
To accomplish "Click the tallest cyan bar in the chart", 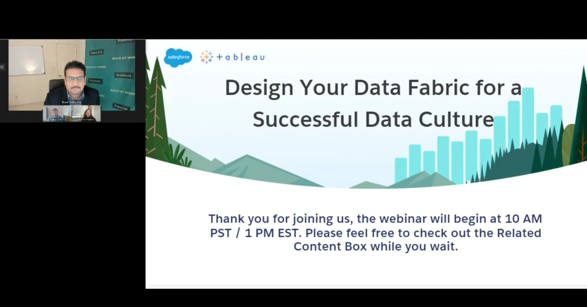I will pos(528,115).
